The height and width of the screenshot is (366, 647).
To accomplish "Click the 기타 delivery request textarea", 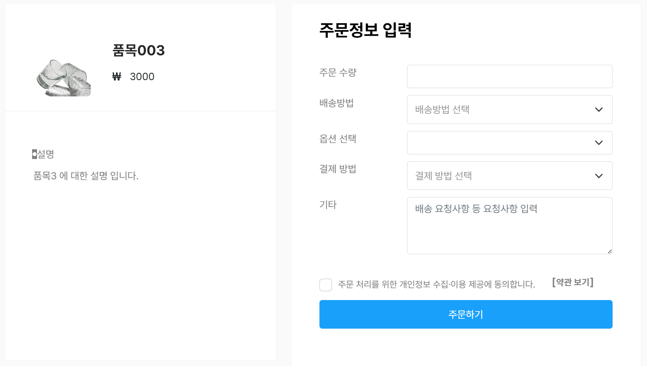I will click(x=509, y=226).
